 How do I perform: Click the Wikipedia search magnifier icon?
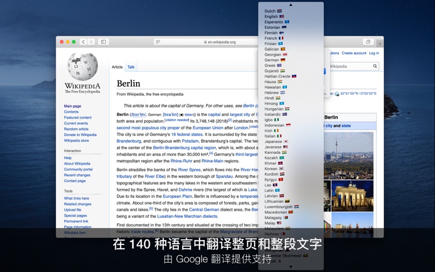point(375,66)
